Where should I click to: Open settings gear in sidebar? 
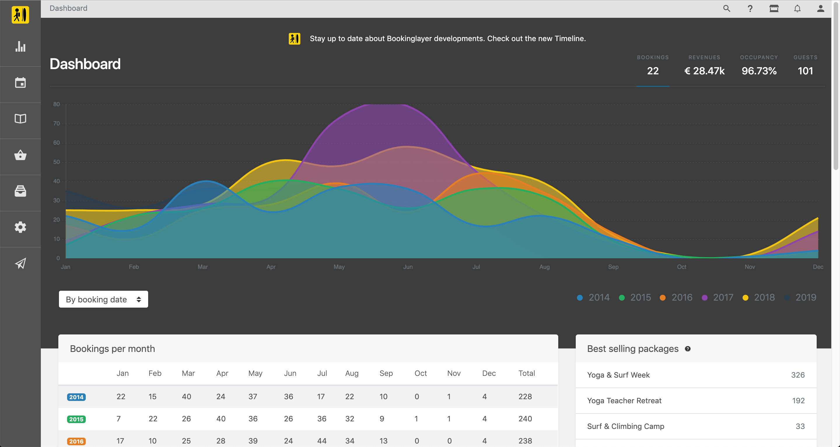pos(20,227)
